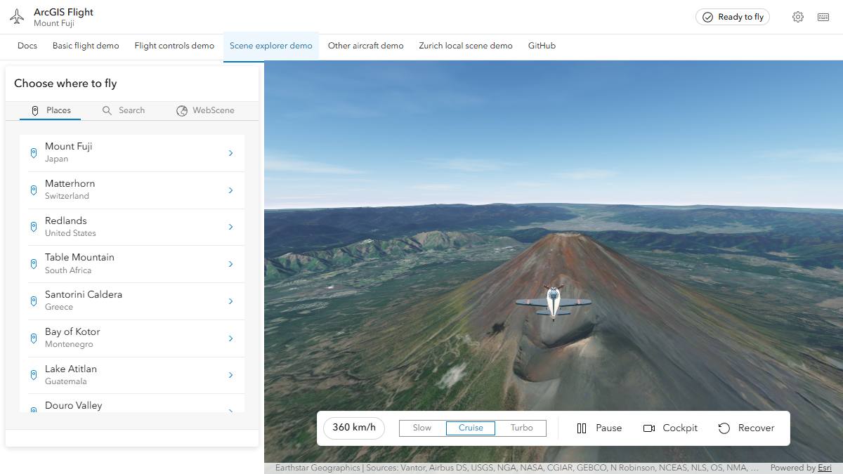Screen dimensions: 843x474
Task: Select Cruise speed mode
Action: pyautogui.click(x=471, y=428)
